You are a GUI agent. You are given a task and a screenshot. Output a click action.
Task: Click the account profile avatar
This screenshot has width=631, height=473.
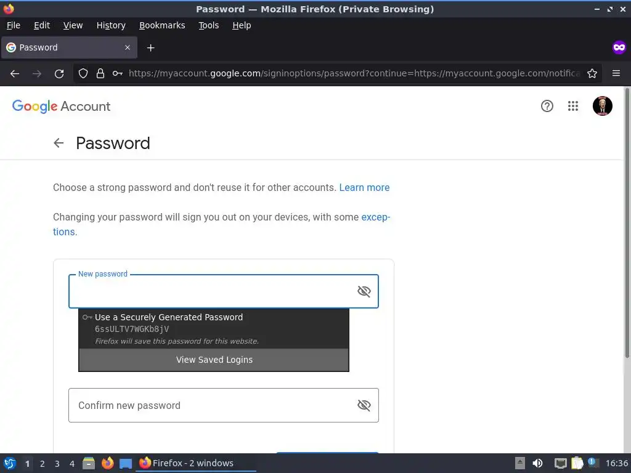[603, 106]
